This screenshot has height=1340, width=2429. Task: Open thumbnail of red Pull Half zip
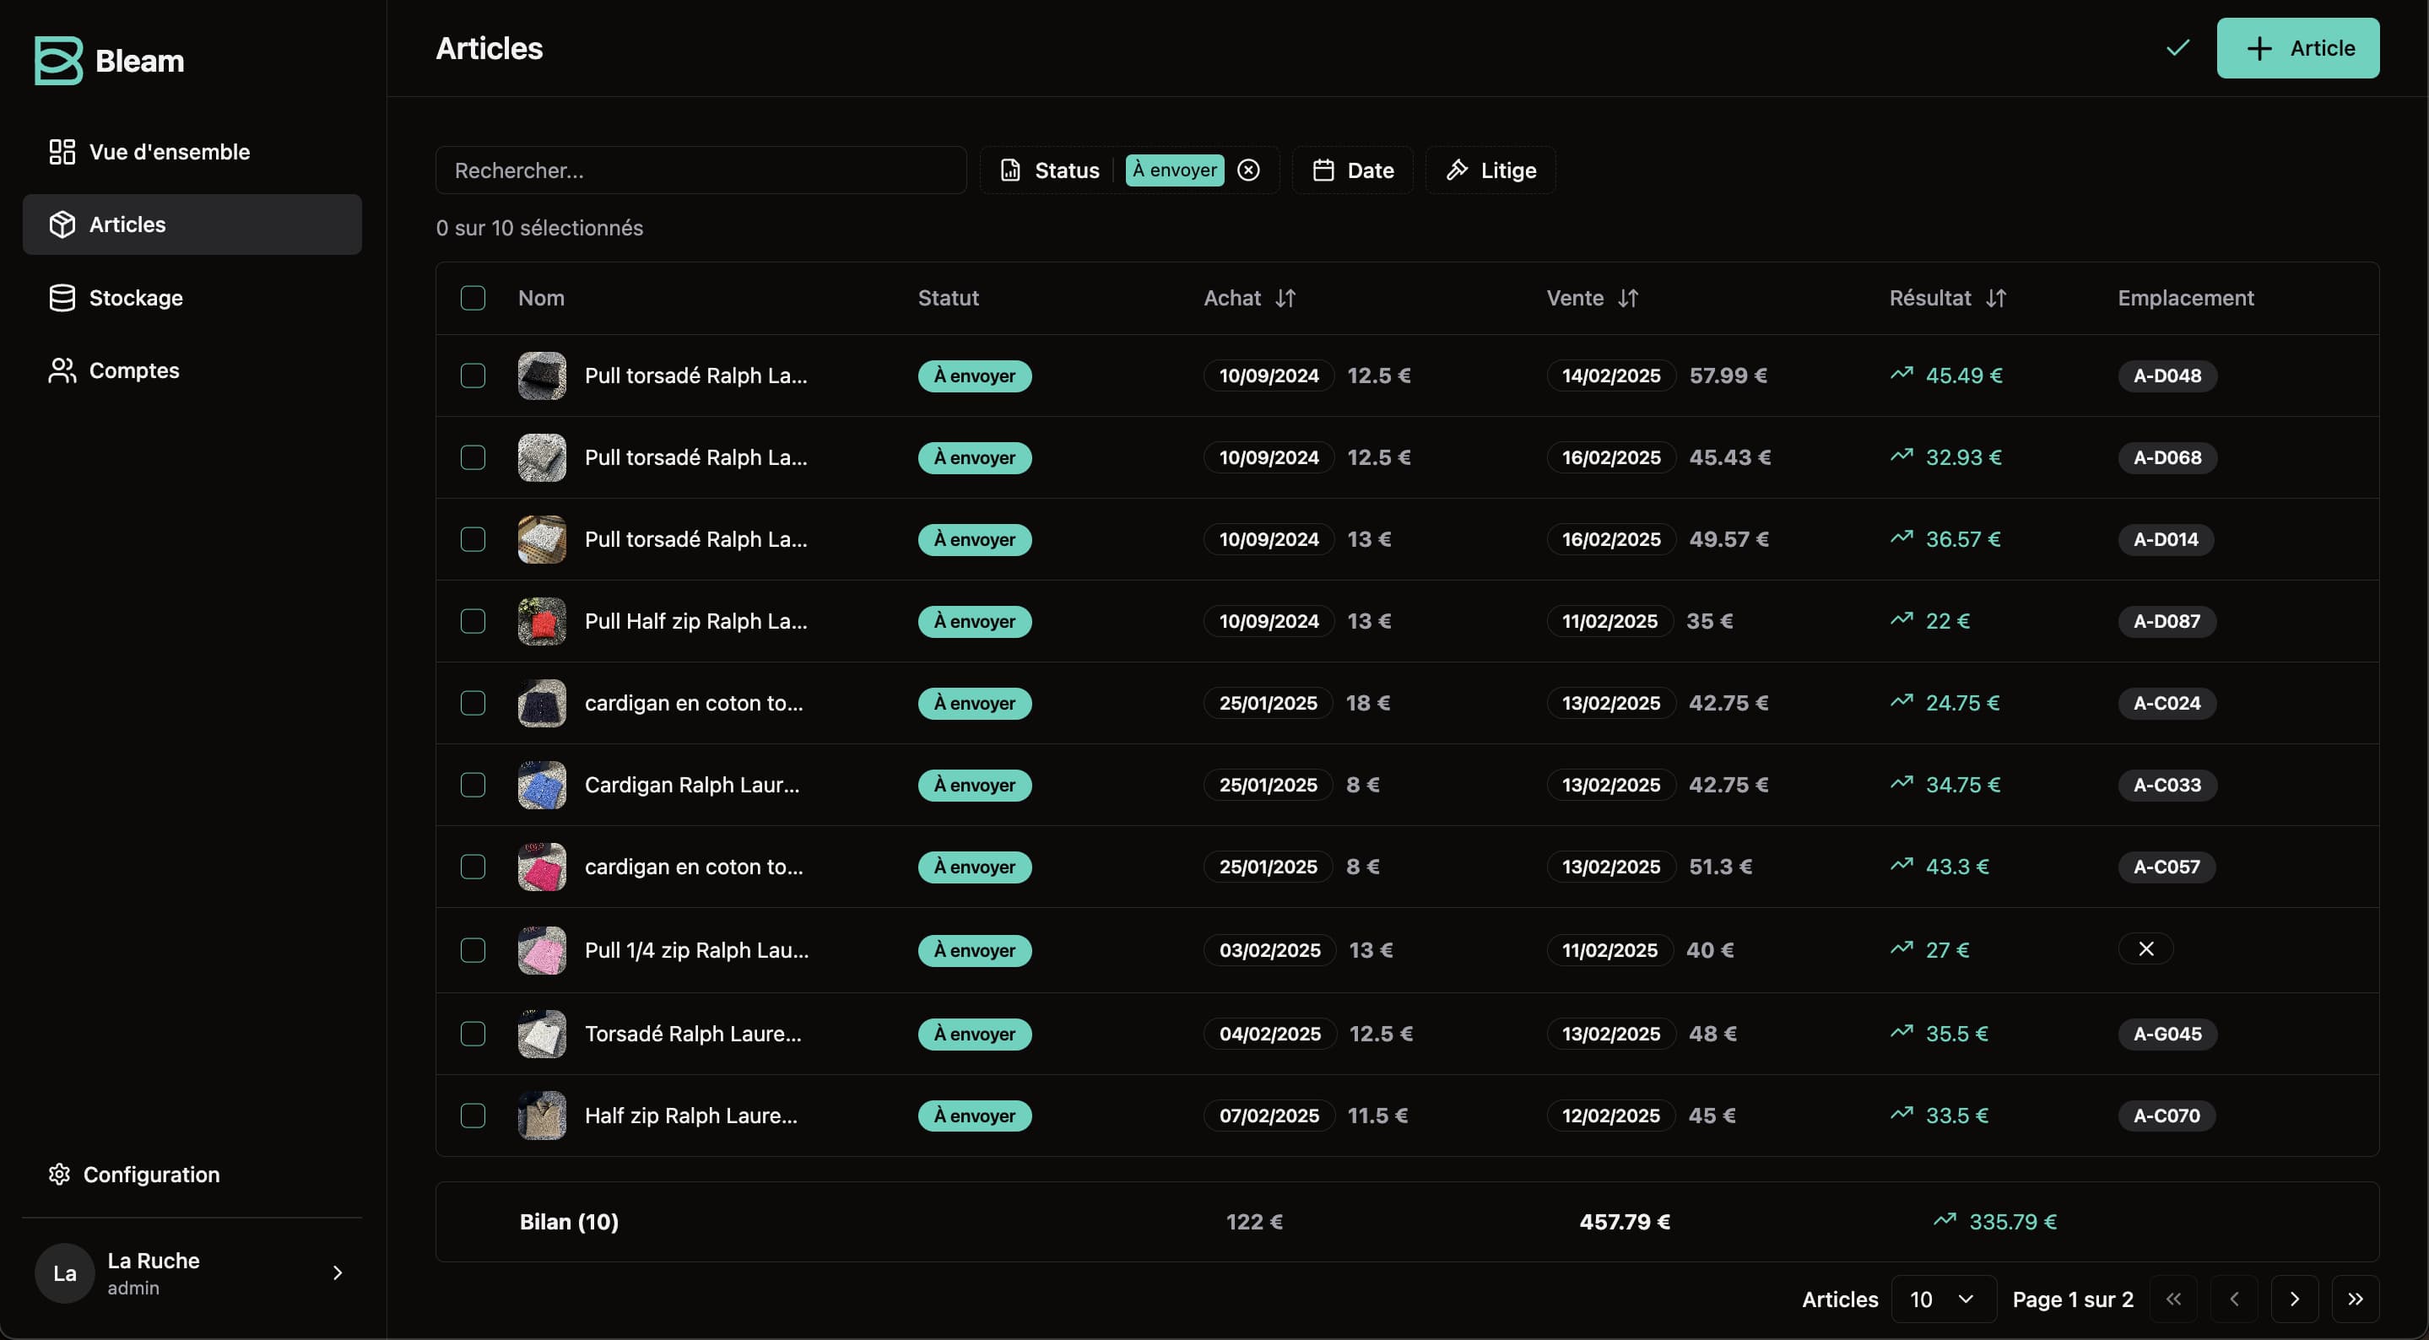[542, 621]
